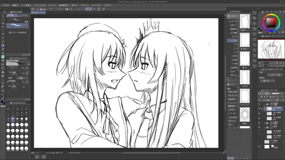The width and height of the screenshot is (285, 160).
Task: Select the Eraser tool
Action: [3, 61]
